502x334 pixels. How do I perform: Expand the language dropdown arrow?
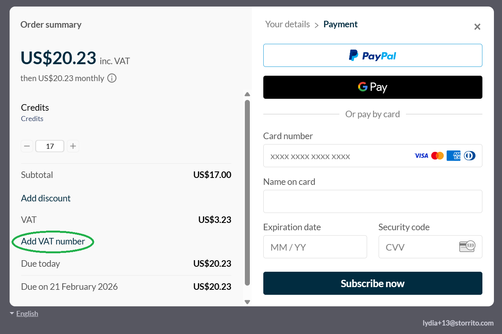12,313
